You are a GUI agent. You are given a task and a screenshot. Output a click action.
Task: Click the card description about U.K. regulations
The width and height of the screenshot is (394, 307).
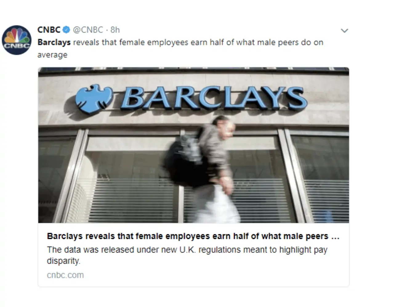coord(187,255)
